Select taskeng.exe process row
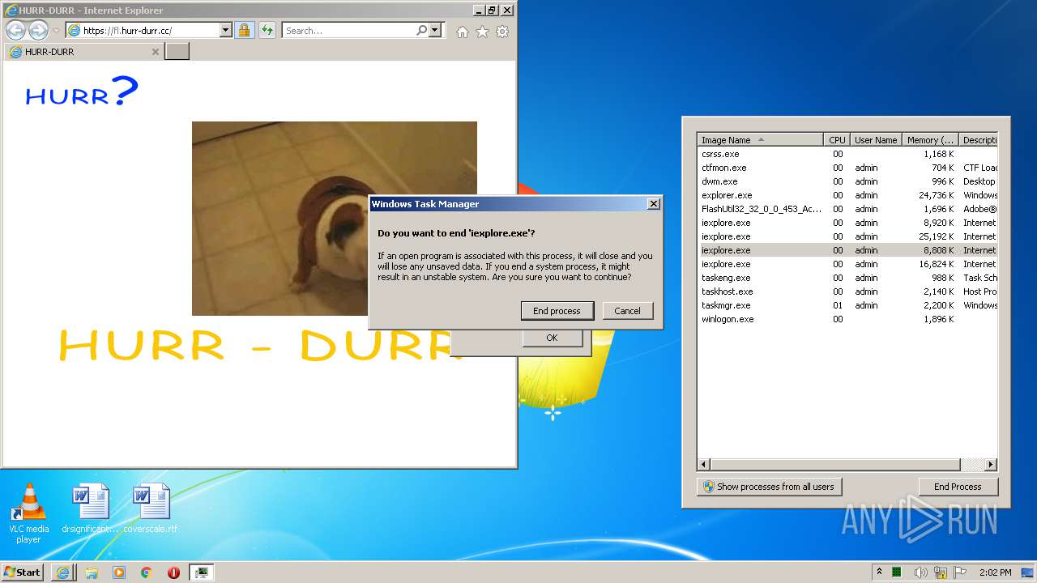The image size is (1037, 583). tap(847, 278)
